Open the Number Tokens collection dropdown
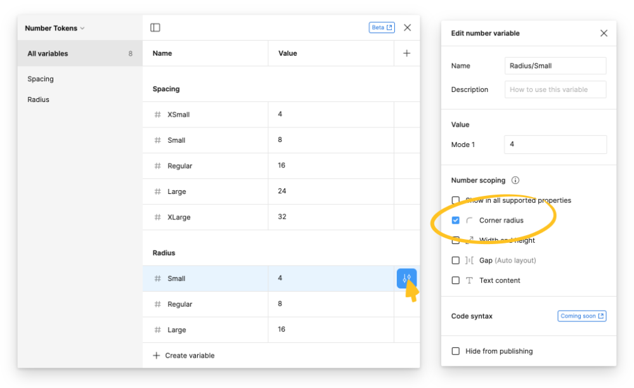 click(x=55, y=28)
